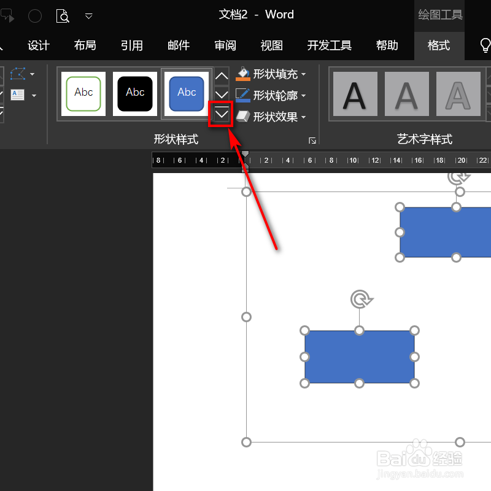Open the 形状填充 dropdown arrow
491x491 pixels.
click(x=303, y=74)
